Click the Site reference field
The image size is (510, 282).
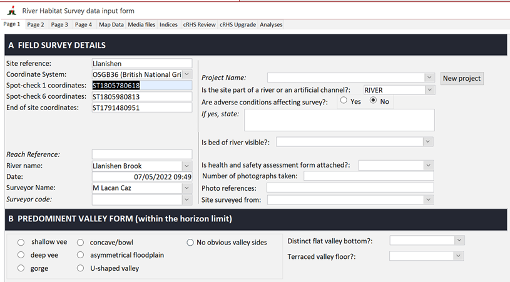pos(142,63)
